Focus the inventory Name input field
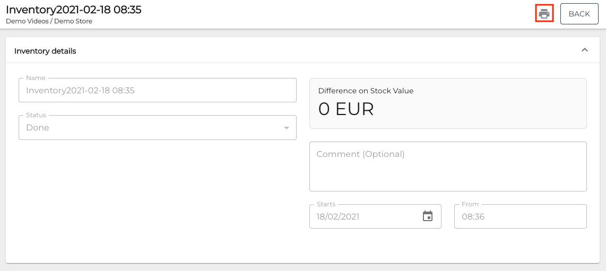This screenshot has height=271, width=606. [x=157, y=91]
